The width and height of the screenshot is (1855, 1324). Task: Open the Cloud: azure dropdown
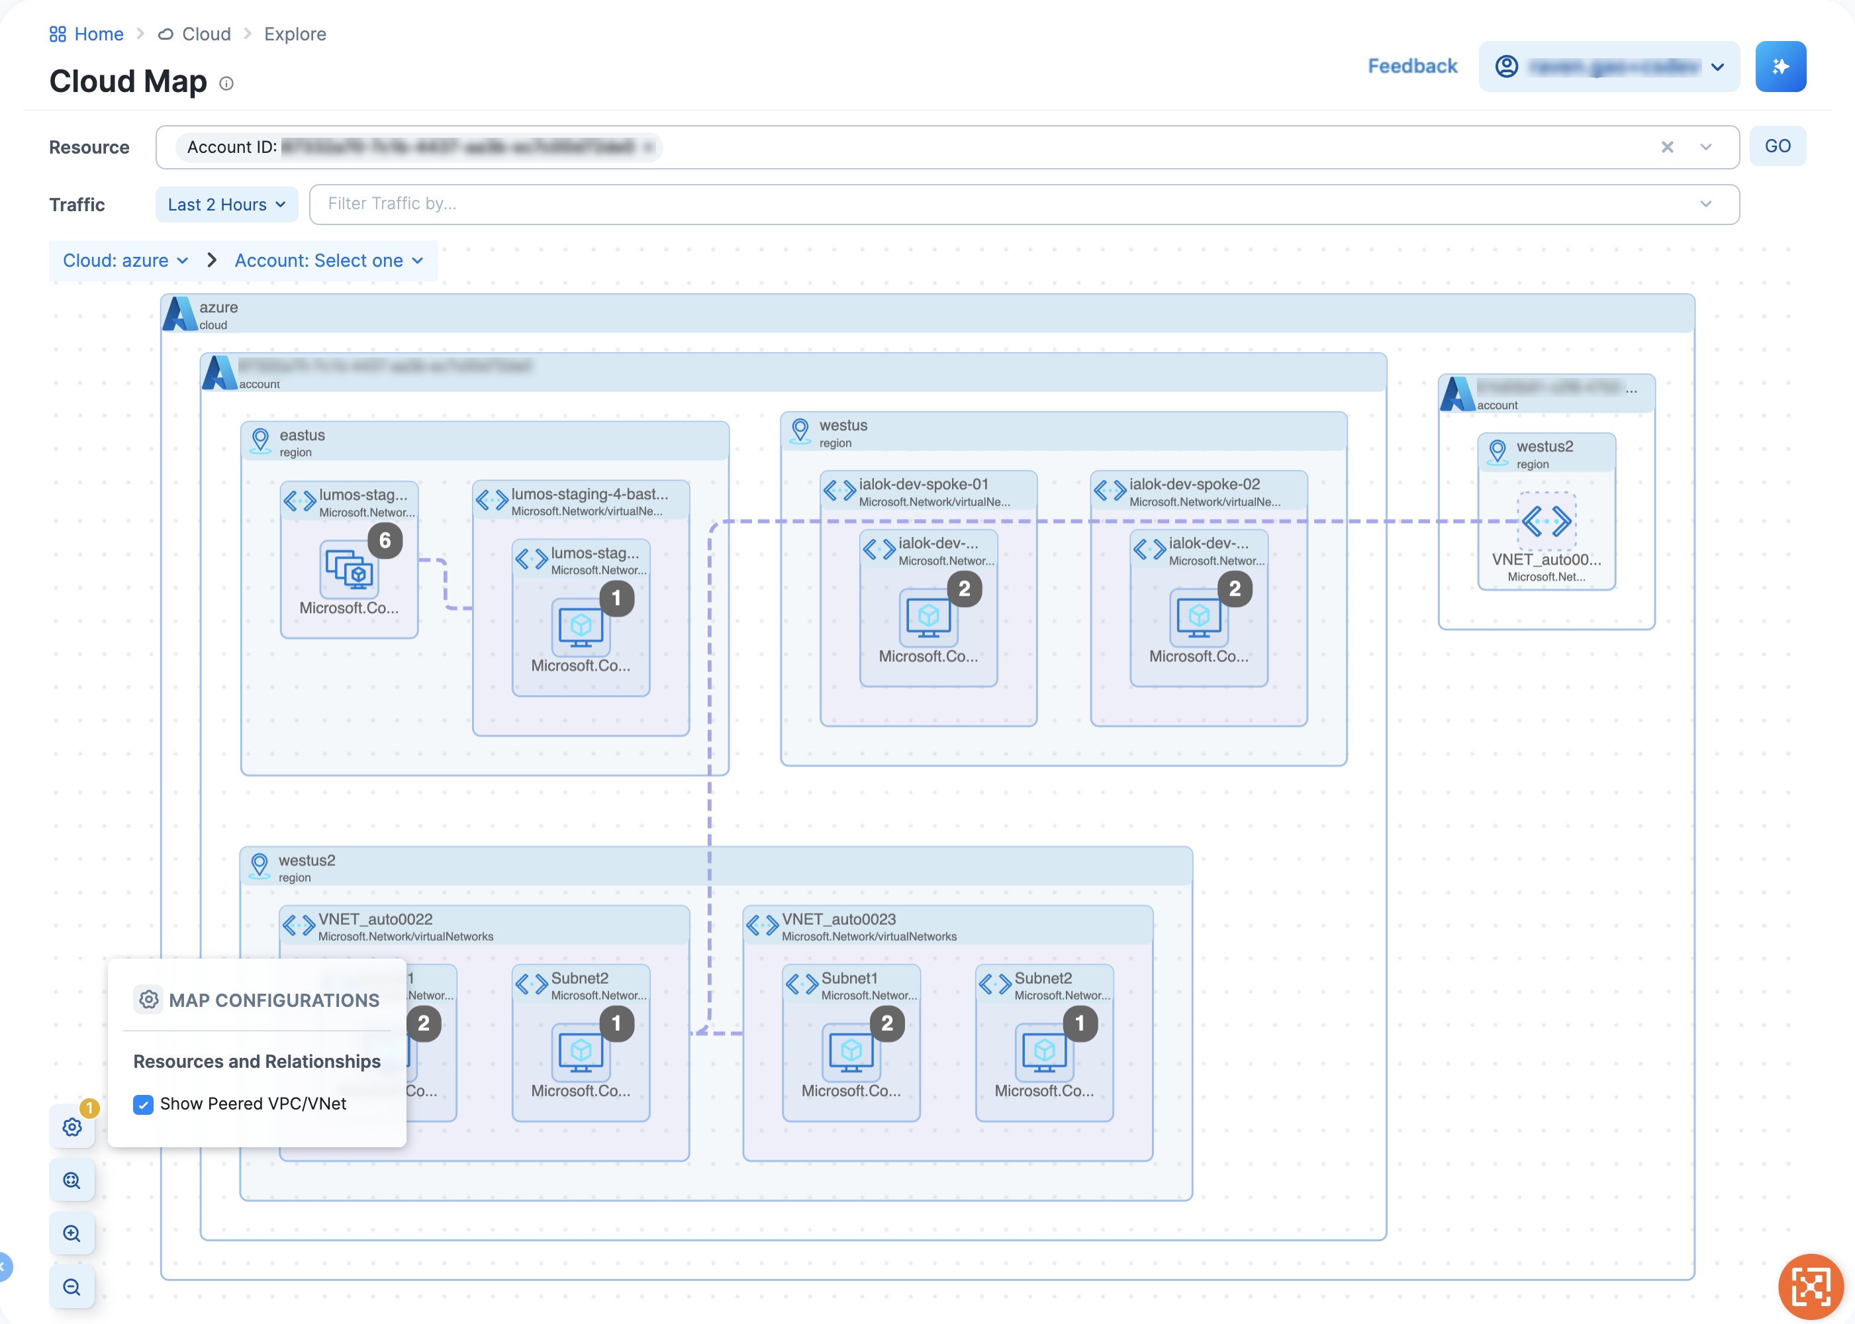point(126,261)
